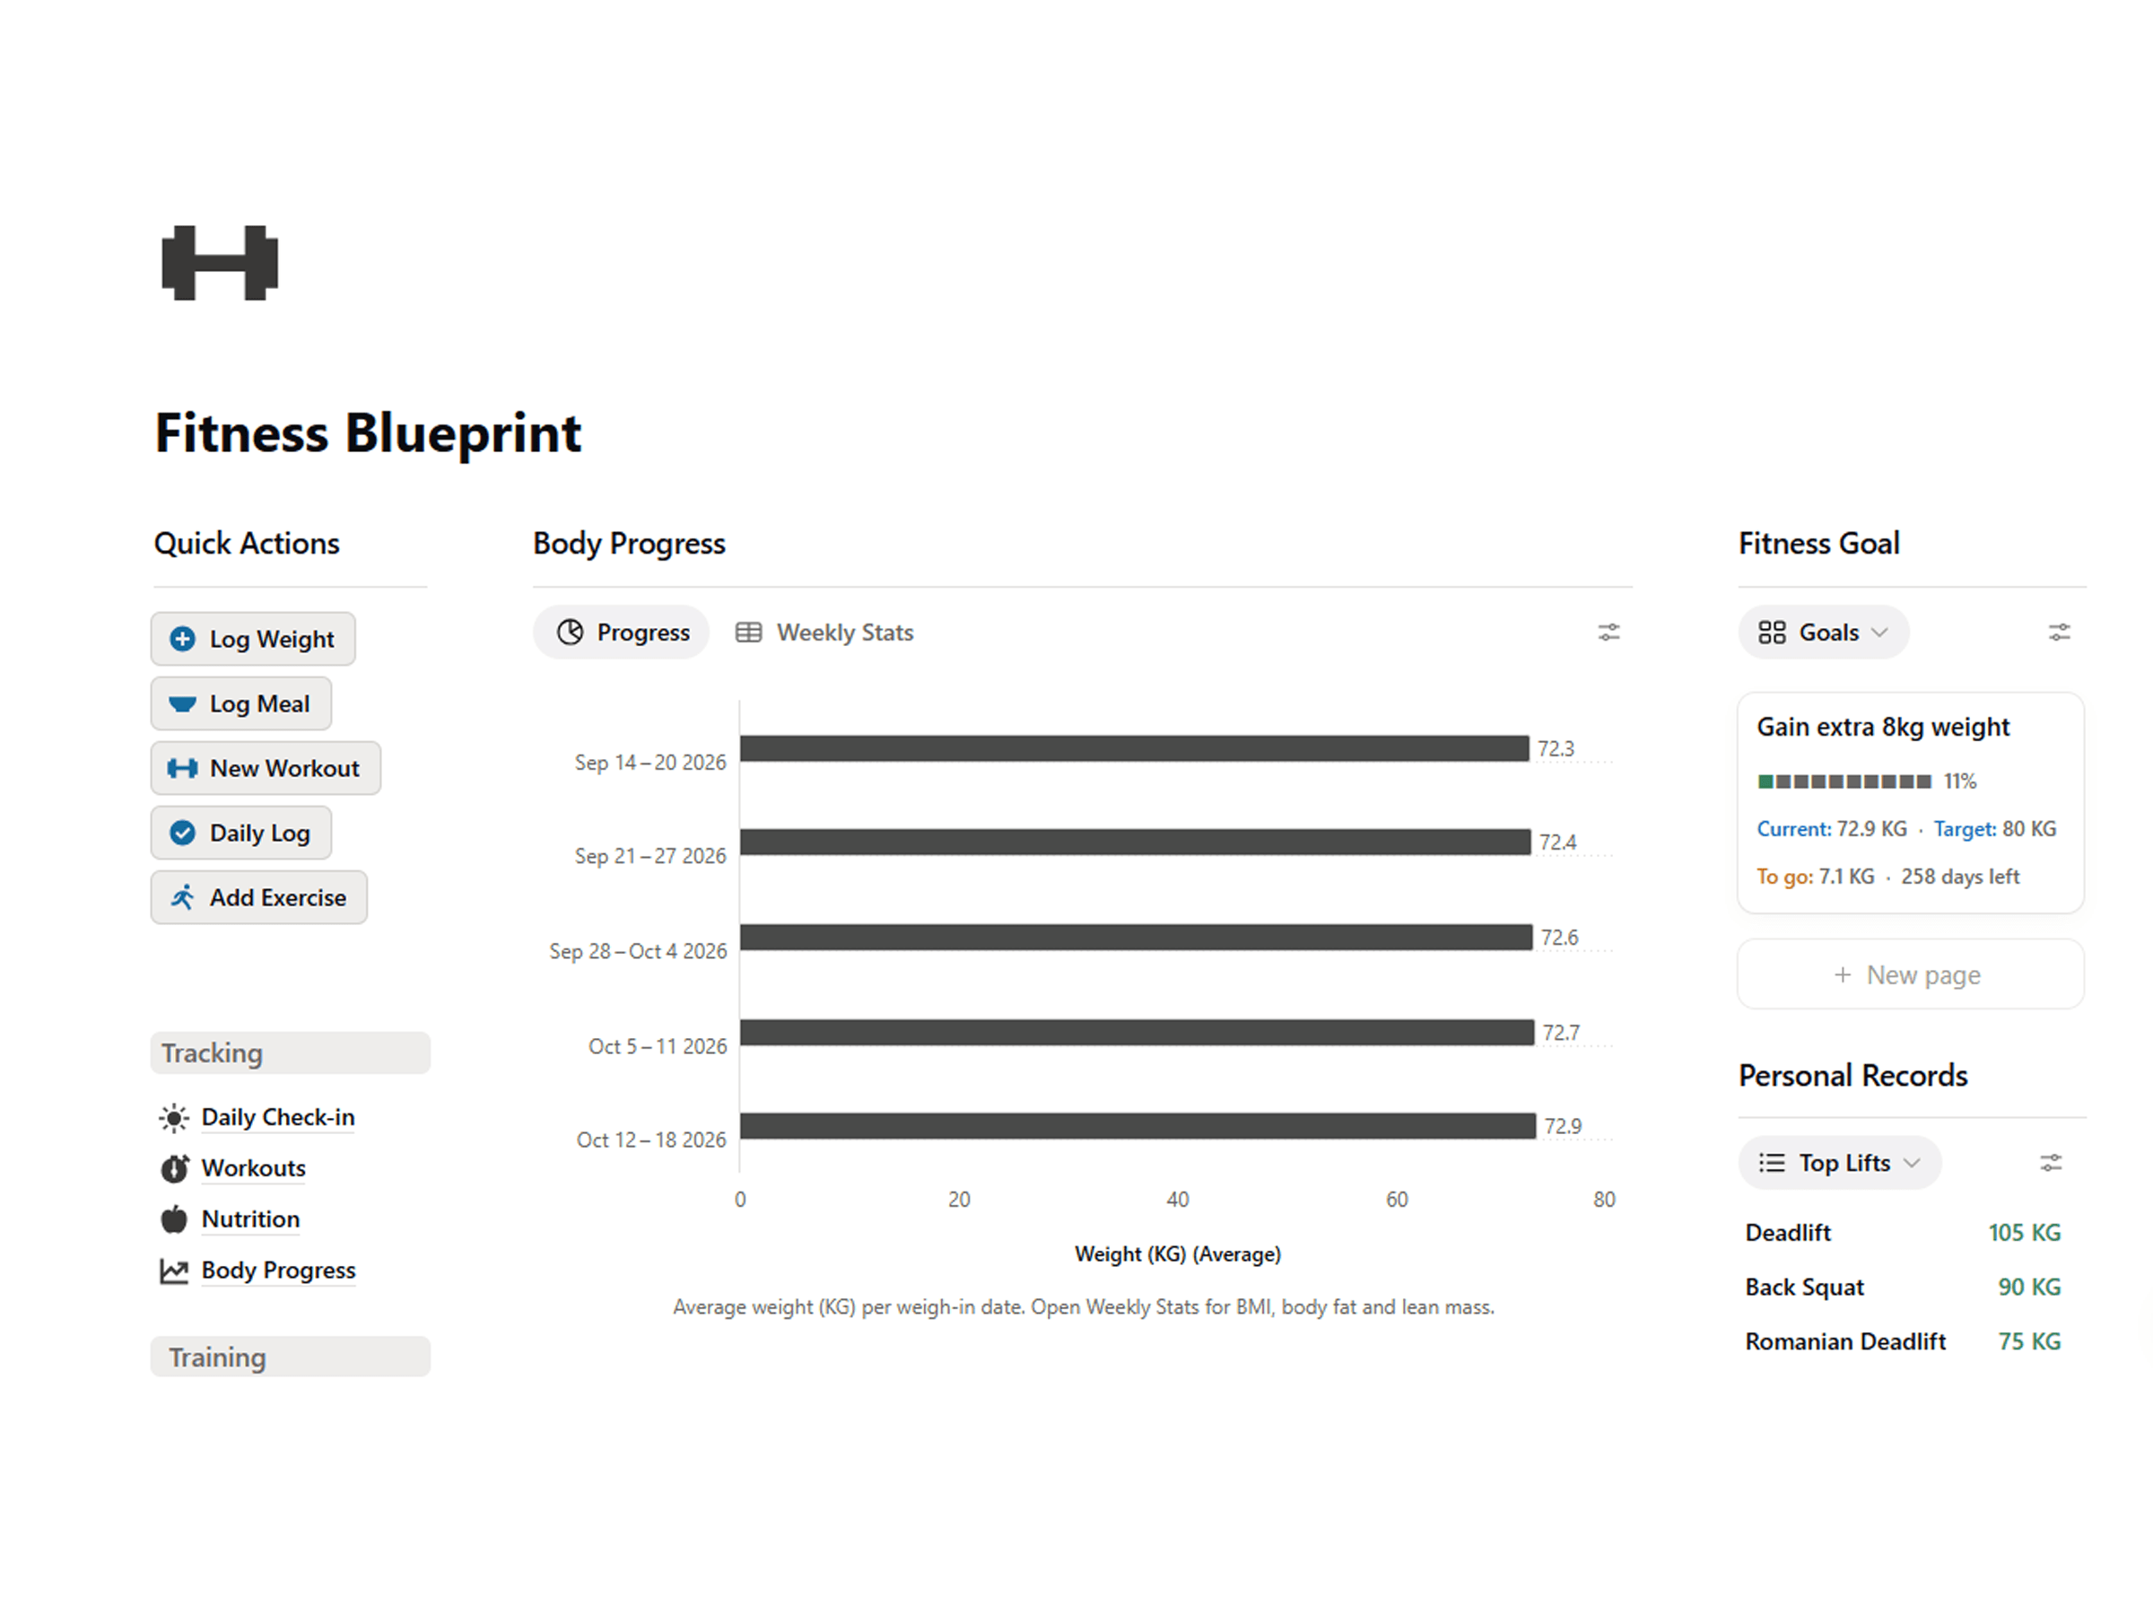Click the Fitness Blueprint page title
Viewport: 2153px width, 1615px height.
[368, 433]
